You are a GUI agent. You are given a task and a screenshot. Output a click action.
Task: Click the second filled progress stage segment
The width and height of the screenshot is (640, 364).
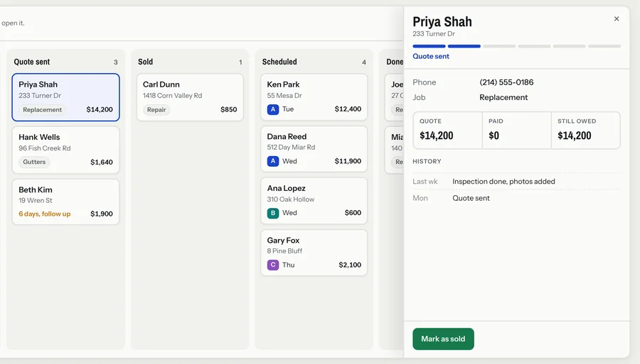pos(464,46)
